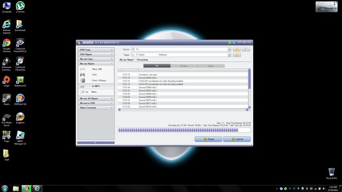Viewport: 342px width, 192px height.
Task: Open the Source path dropdown arrow
Action: click(229, 50)
